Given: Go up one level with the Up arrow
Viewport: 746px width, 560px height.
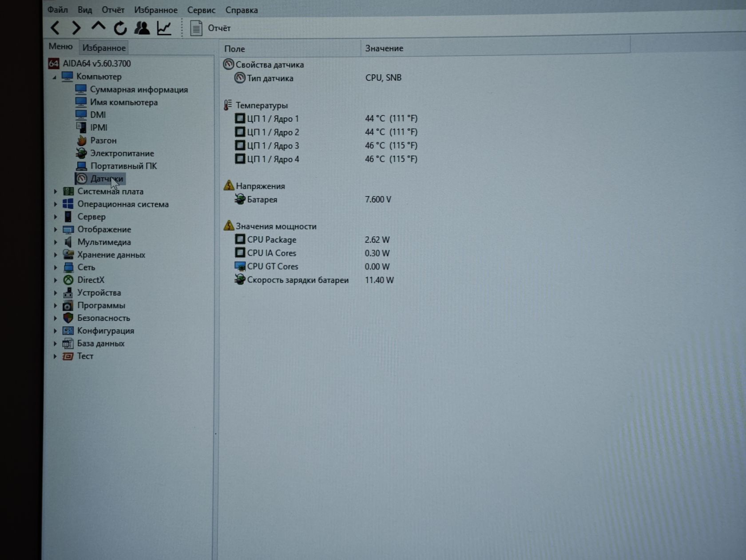Looking at the screenshot, I should pyautogui.click(x=98, y=27).
